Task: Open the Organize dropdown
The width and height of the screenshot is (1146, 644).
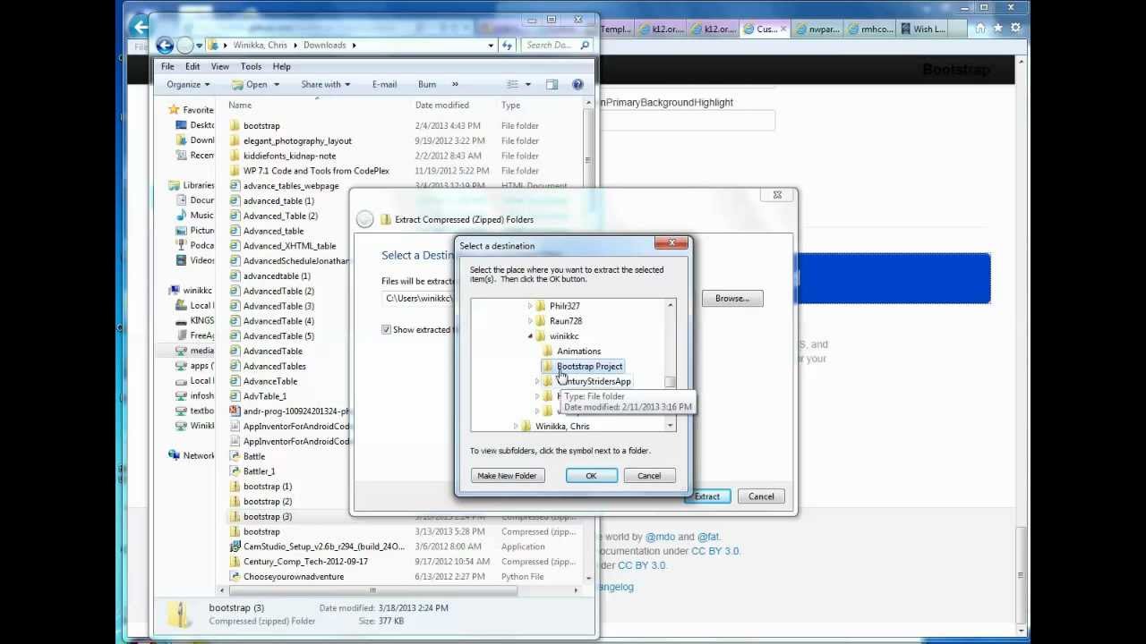Action: (188, 85)
